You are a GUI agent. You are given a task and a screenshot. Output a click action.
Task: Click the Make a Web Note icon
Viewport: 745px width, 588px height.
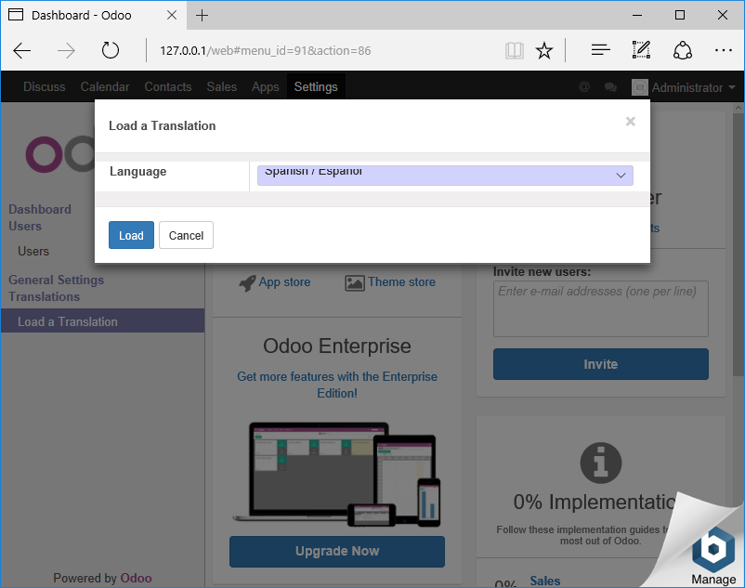[641, 50]
